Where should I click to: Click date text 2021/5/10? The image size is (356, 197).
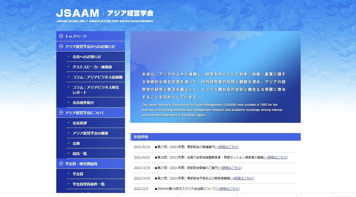(x=142, y=147)
